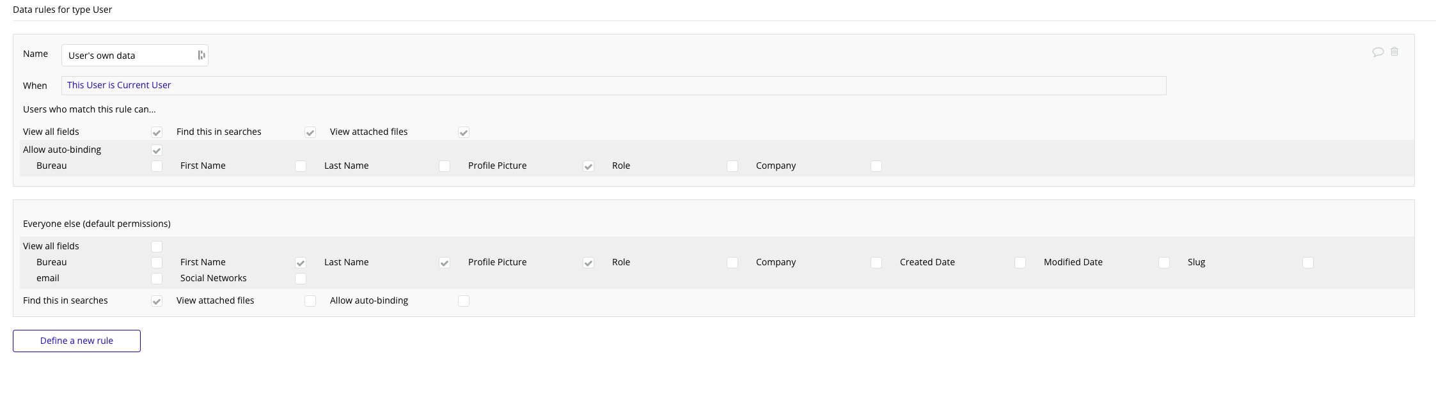Click the small icon inside the Name field

(201, 55)
